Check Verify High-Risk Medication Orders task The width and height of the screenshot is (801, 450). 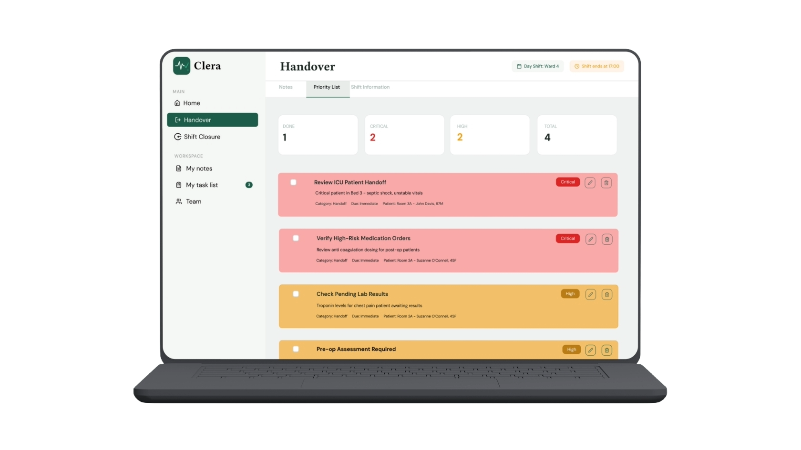pyautogui.click(x=296, y=238)
